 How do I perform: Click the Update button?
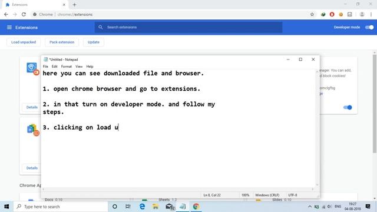(94, 42)
